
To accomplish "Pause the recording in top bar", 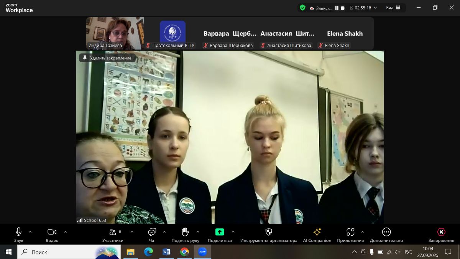I will [337, 8].
